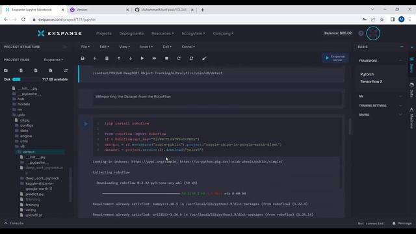Expand the NN section
416x234 pixels.
[400, 96]
